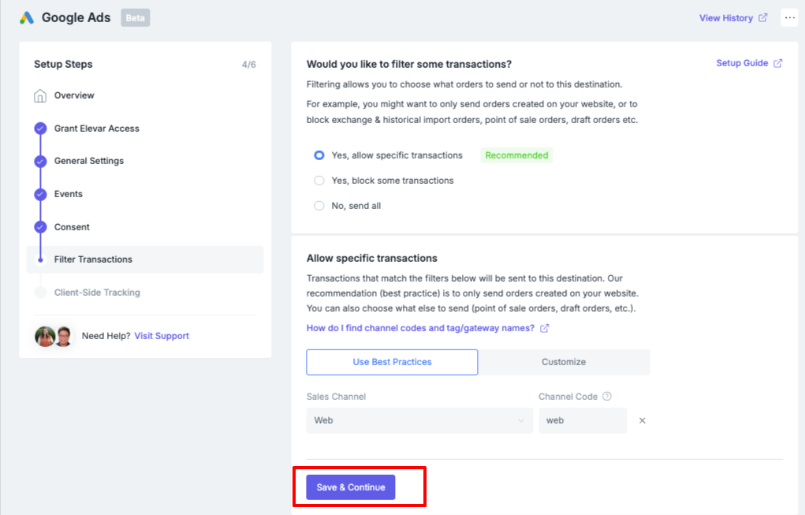Click the Channel Code help question icon

coord(607,397)
